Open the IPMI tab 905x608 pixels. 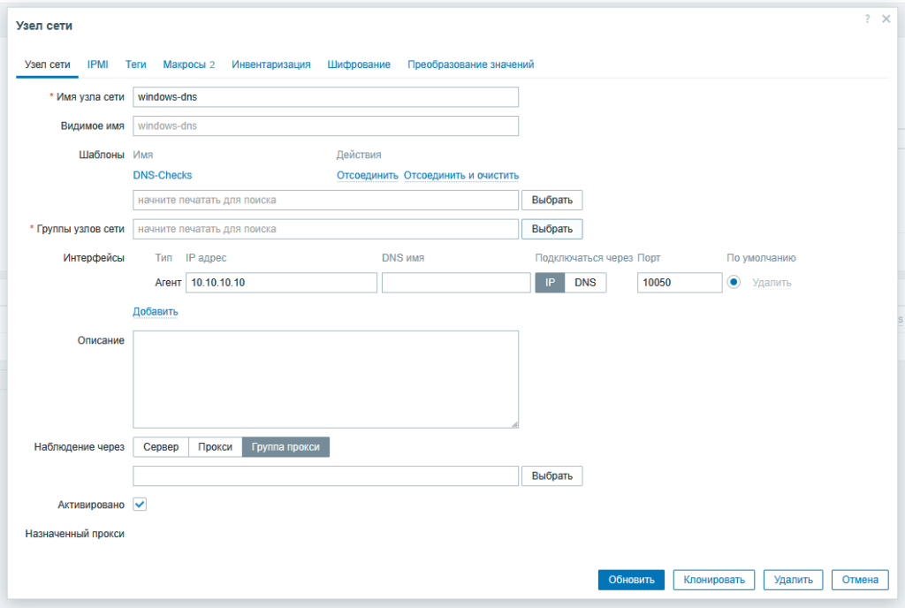pos(98,65)
